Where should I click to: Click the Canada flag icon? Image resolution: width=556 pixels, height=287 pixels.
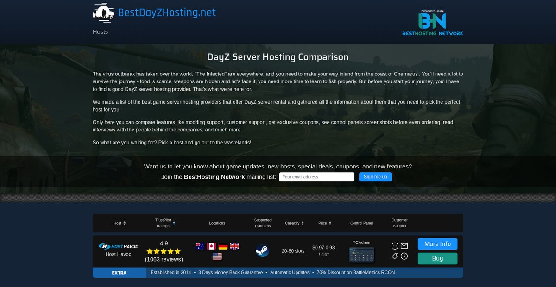pyautogui.click(x=211, y=246)
